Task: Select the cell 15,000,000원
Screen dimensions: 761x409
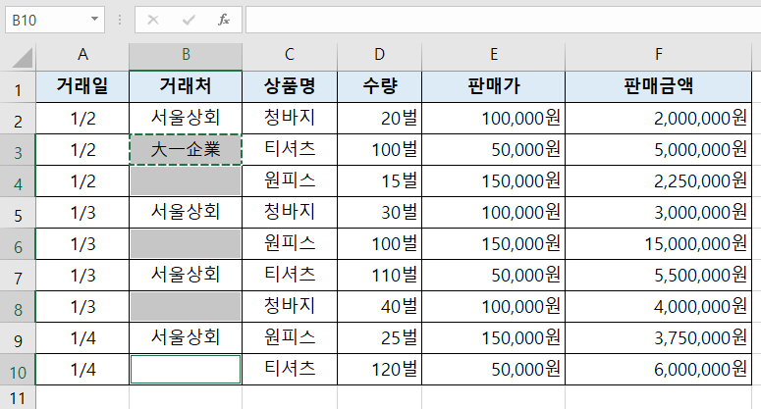Action: tap(659, 244)
